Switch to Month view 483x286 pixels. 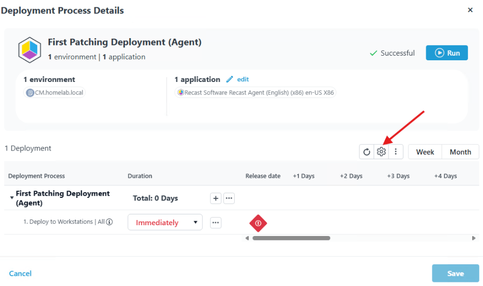point(460,152)
